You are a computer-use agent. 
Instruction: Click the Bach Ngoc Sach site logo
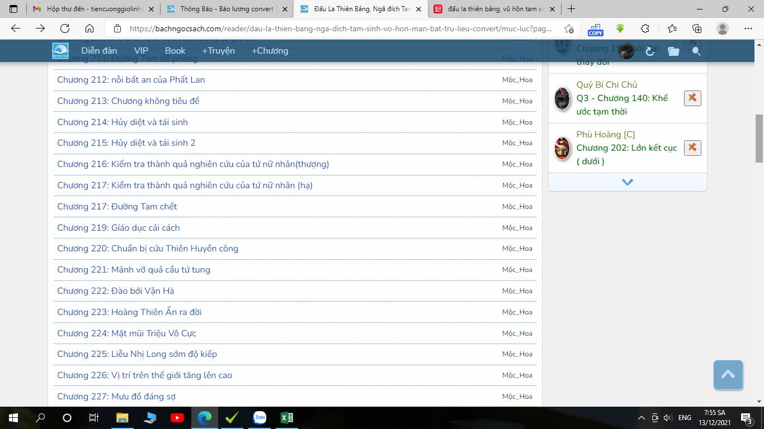click(x=60, y=51)
